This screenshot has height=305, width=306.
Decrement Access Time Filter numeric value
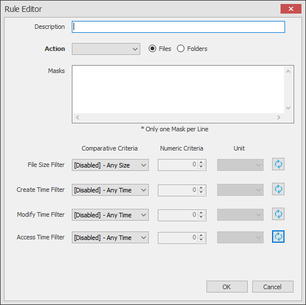click(201, 239)
